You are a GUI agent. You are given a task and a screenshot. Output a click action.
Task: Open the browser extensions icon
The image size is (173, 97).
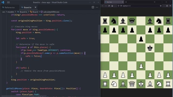click(x=167, y=6)
